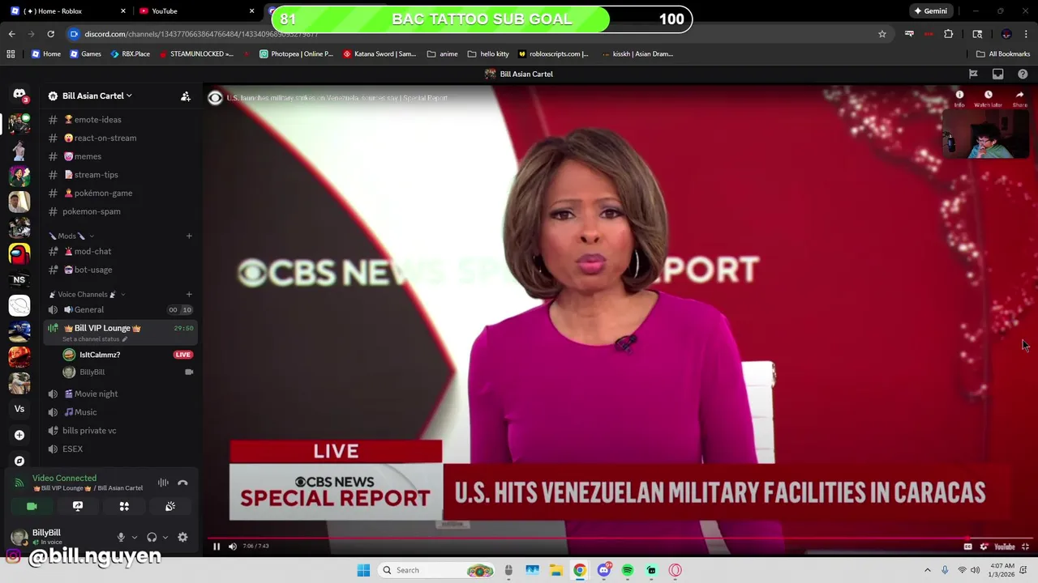Bookmark this page with star icon
This screenshot has width=1038, height=583.
[x=882, y=34]
